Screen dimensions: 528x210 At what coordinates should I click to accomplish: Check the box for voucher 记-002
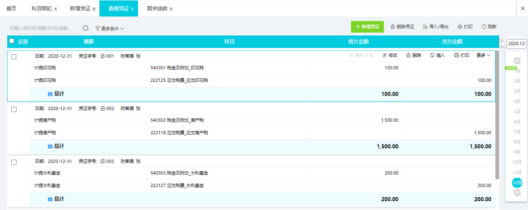14,110
